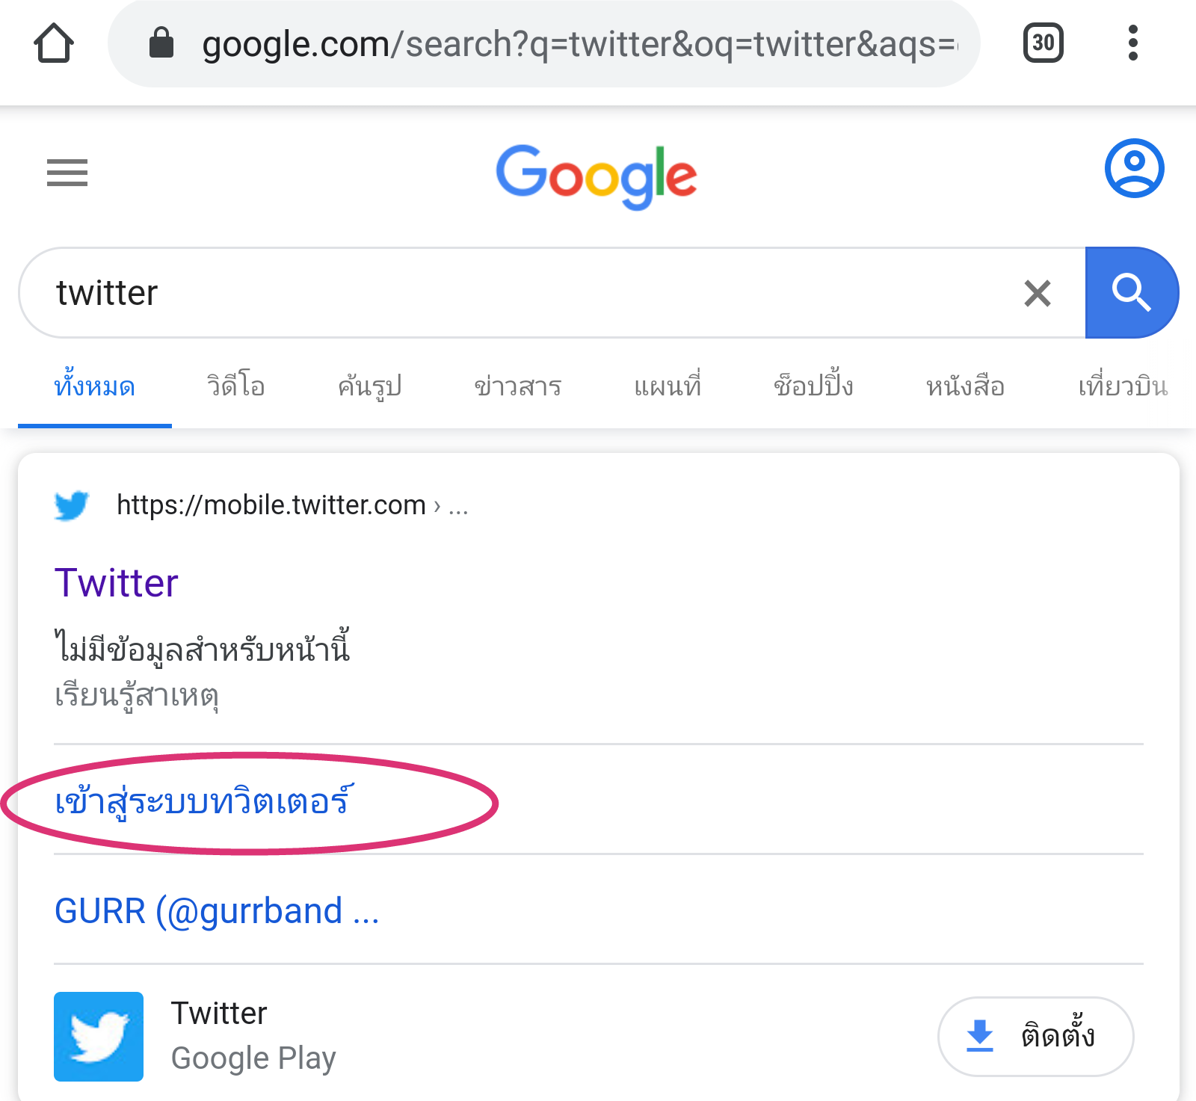Open the Twitter result title link
The image size is (1196, 1101).
click(117, 583)
